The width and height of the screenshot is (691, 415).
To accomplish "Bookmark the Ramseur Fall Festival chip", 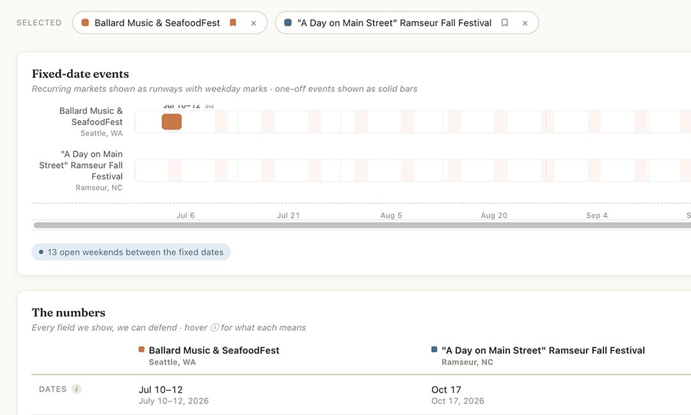I will click(505, 23).
